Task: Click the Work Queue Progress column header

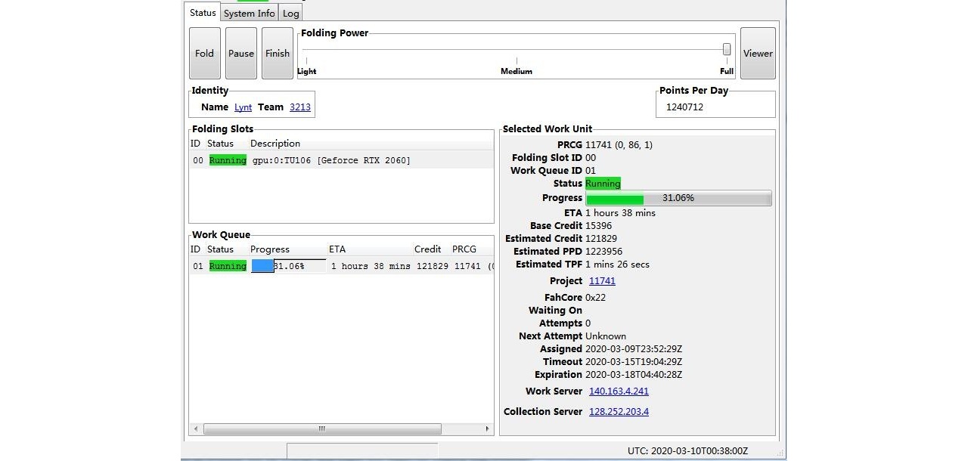Action: point(270,249)
